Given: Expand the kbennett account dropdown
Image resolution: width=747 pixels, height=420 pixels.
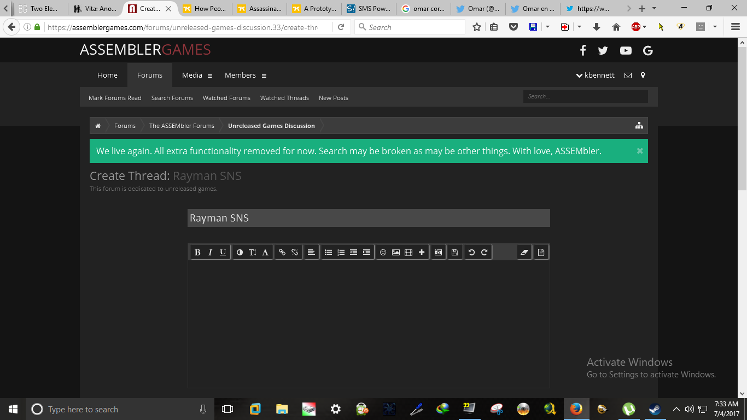Looking at the screenshot, I should pos(596,75).
